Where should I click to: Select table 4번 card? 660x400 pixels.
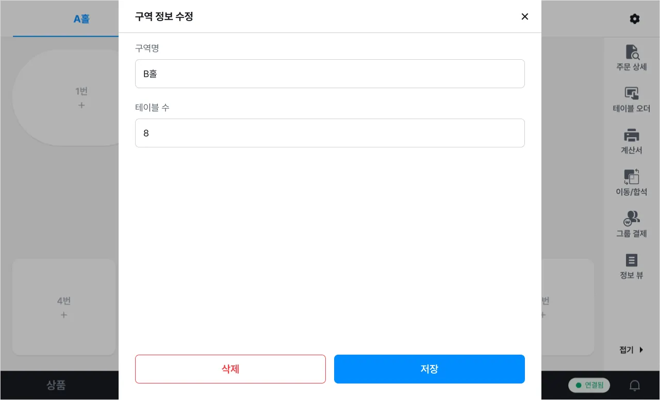point(64,307)
